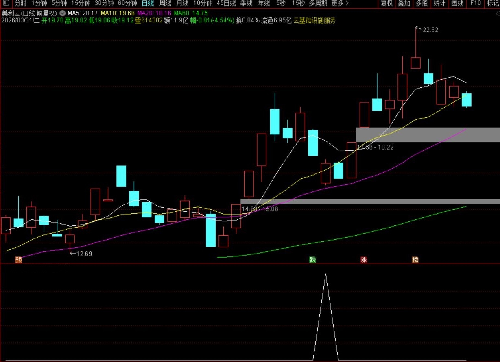
Task: Click the 云基础设施服务 sector link
Action: tap(314, 20)
